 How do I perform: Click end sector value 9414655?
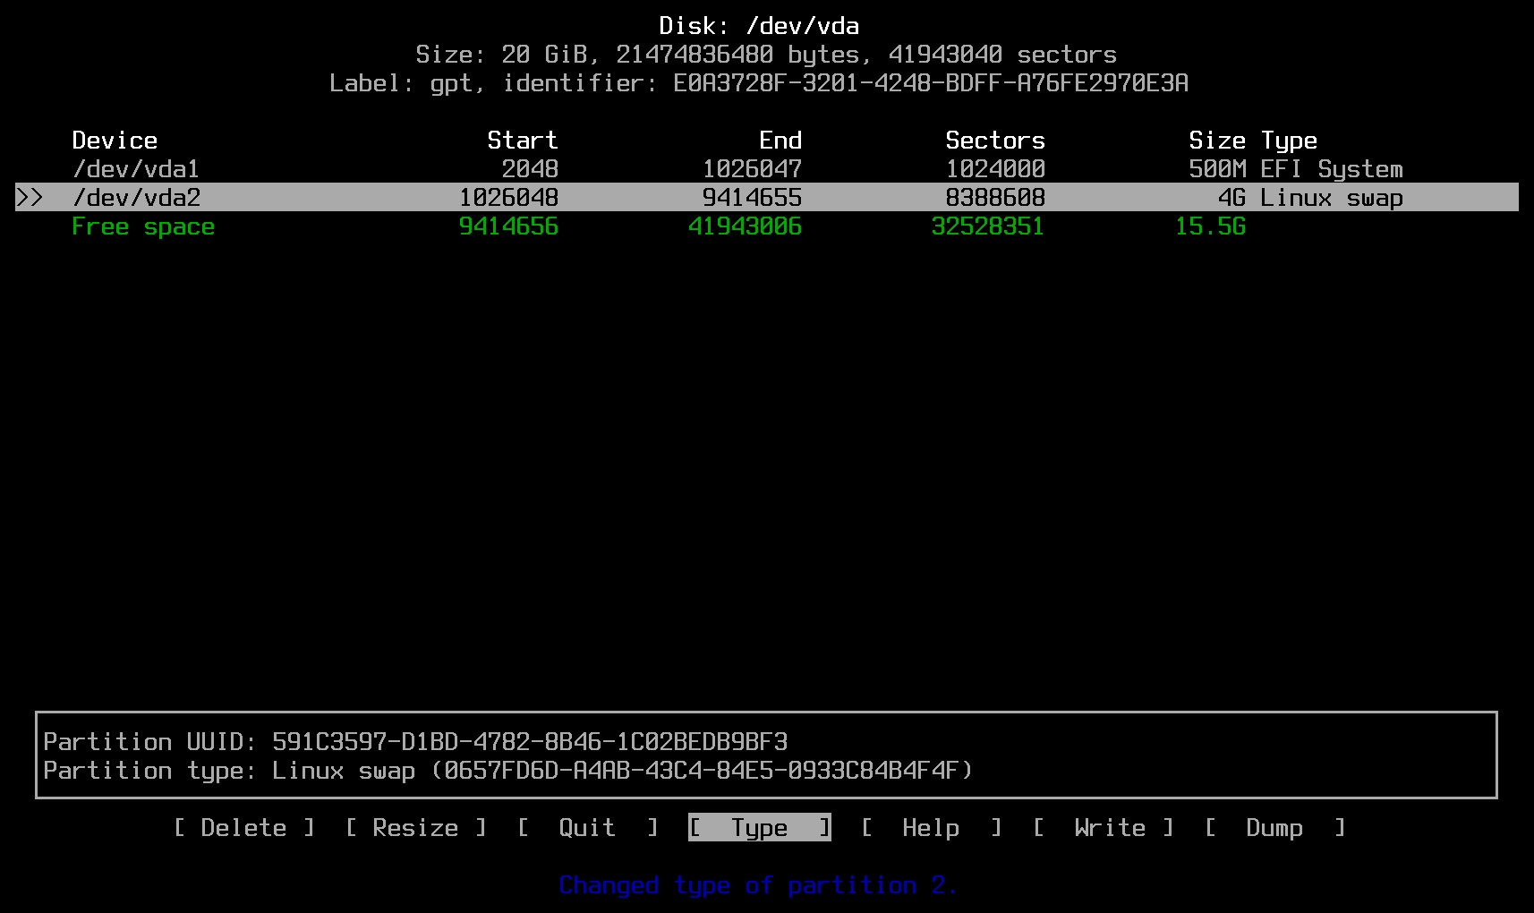coord(752,198)
